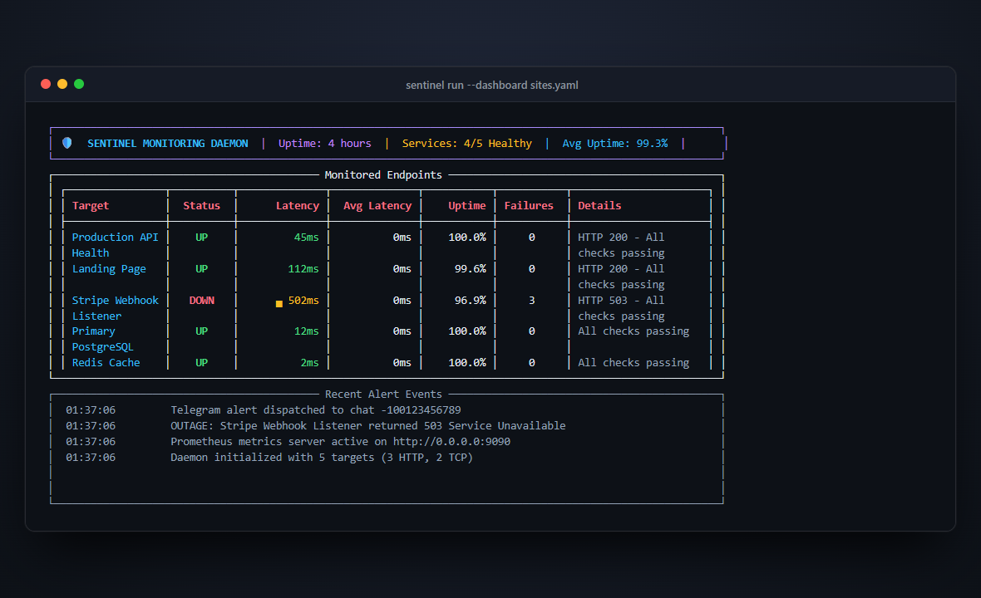Click the timestamp of the Telegram alert event
This screenshot has height=598, width=981.
tap(91, 410)
